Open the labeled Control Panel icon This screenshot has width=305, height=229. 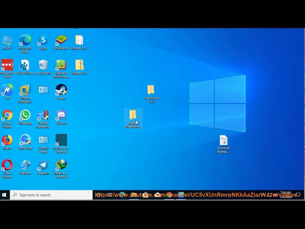tap(43, 144)
